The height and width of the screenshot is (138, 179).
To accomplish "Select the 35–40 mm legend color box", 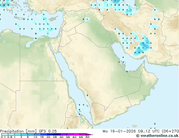I will pyautogui.click(x=70, y=134).
